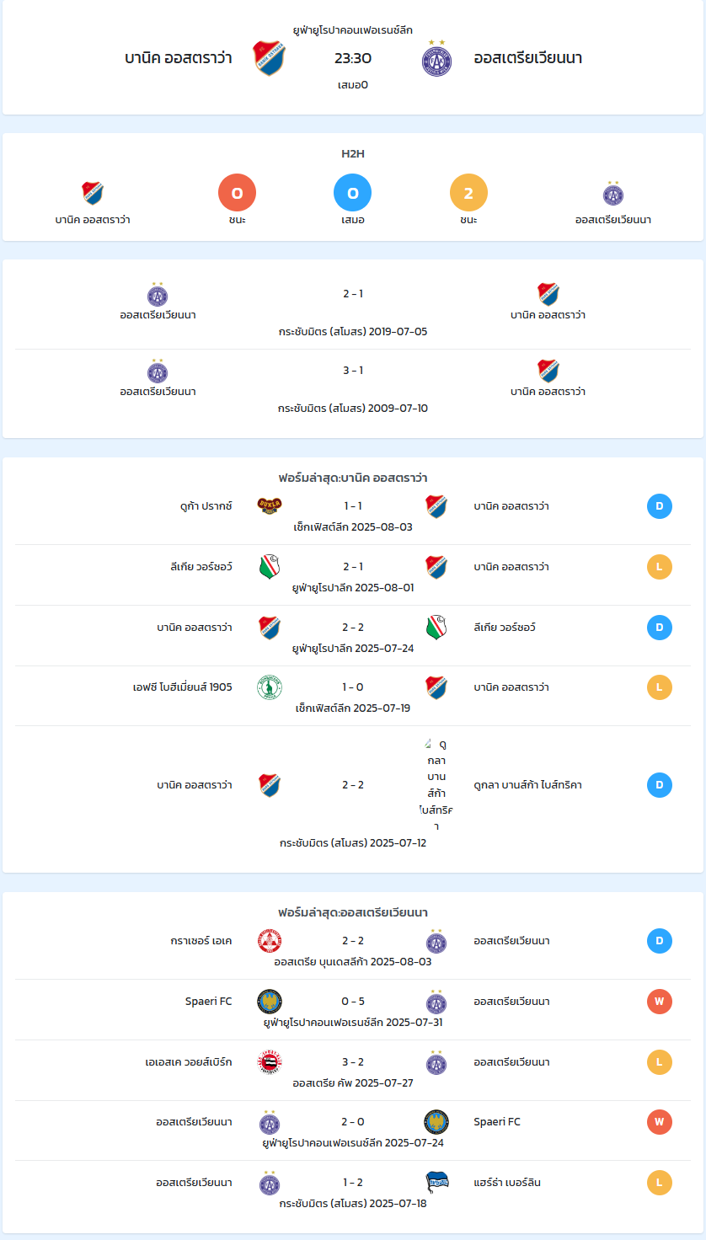Click Hertha Berlin flag logo
Screen dimensions: 706x1240
(436, 1183)
